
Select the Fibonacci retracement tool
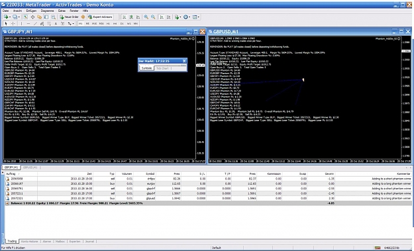tap(49, 23)
